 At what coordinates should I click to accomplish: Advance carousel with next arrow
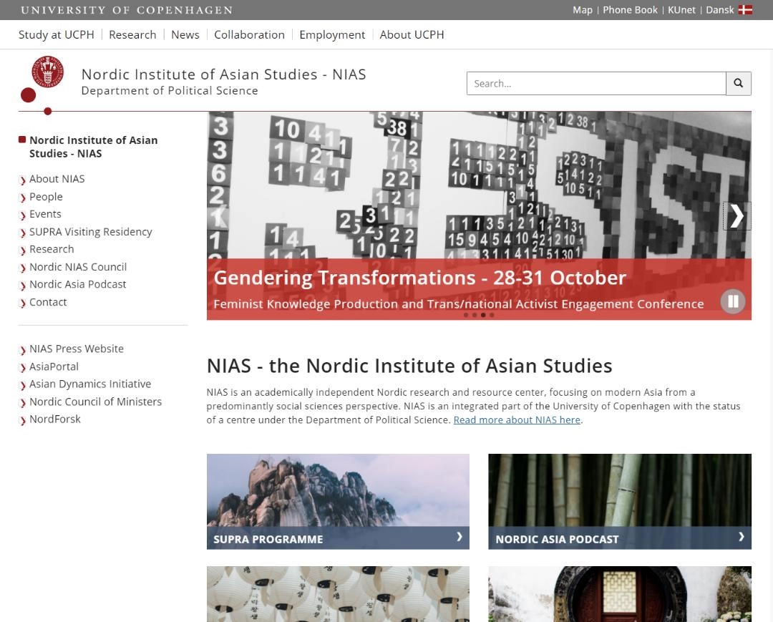pyautogui.click(x=736, y=216)
